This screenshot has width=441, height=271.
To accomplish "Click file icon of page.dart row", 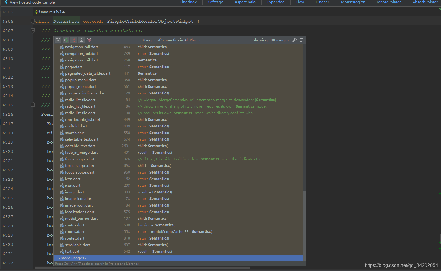I will click(x=62, y=67).
